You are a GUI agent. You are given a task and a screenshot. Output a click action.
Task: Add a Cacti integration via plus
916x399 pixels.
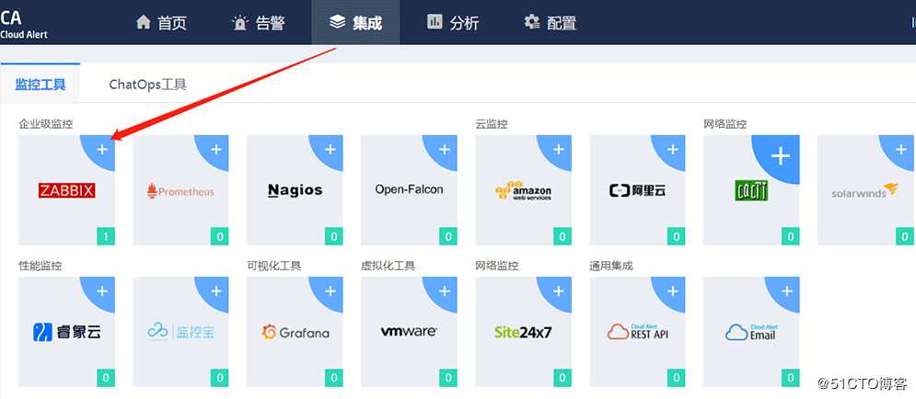(x=781, y=155)
